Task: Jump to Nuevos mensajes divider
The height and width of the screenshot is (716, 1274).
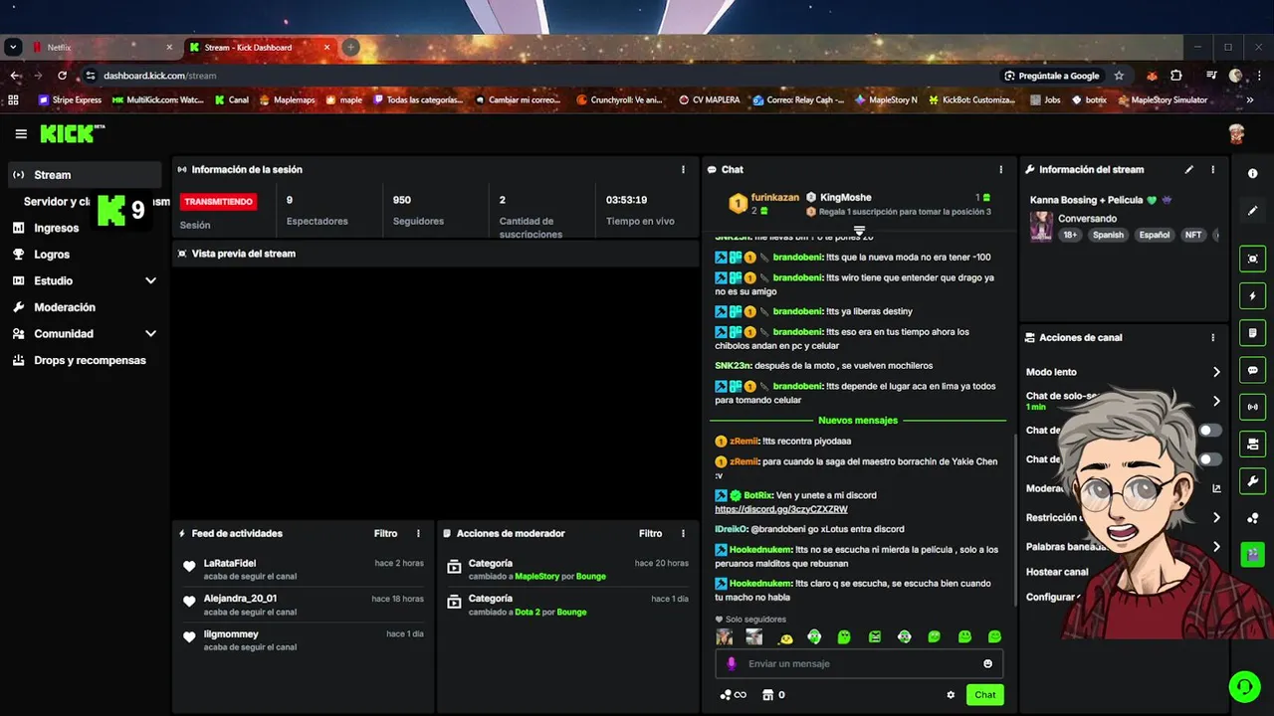Action: (858, 421)
